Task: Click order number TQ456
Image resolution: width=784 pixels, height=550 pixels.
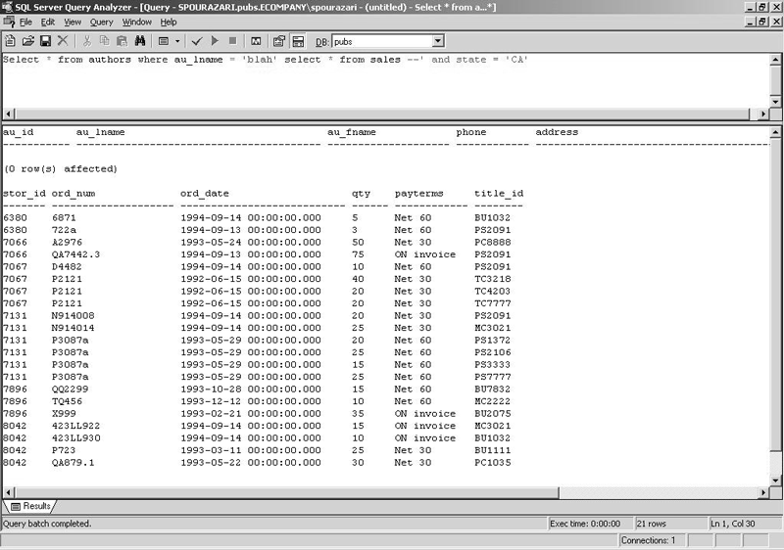Action: tap(67, 401)
